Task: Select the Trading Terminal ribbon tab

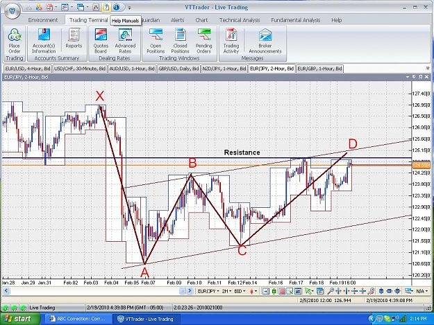Action: tap(88, 20)
